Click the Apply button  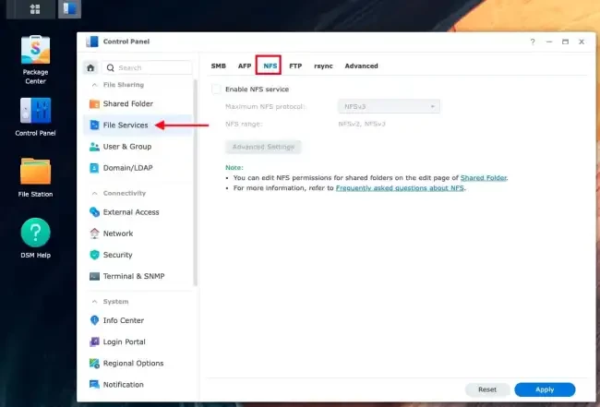pos(545,389)
